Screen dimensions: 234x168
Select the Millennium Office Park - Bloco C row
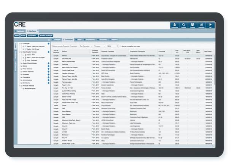133,120
